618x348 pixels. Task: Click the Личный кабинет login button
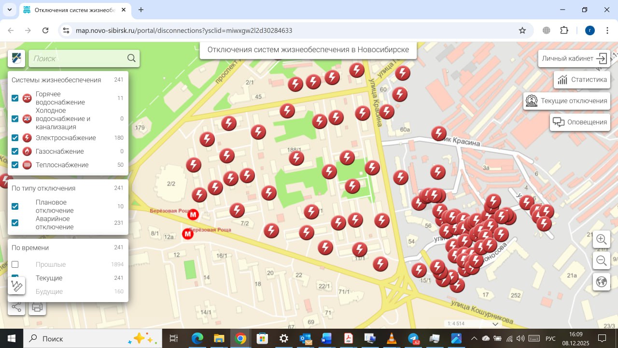574,58
